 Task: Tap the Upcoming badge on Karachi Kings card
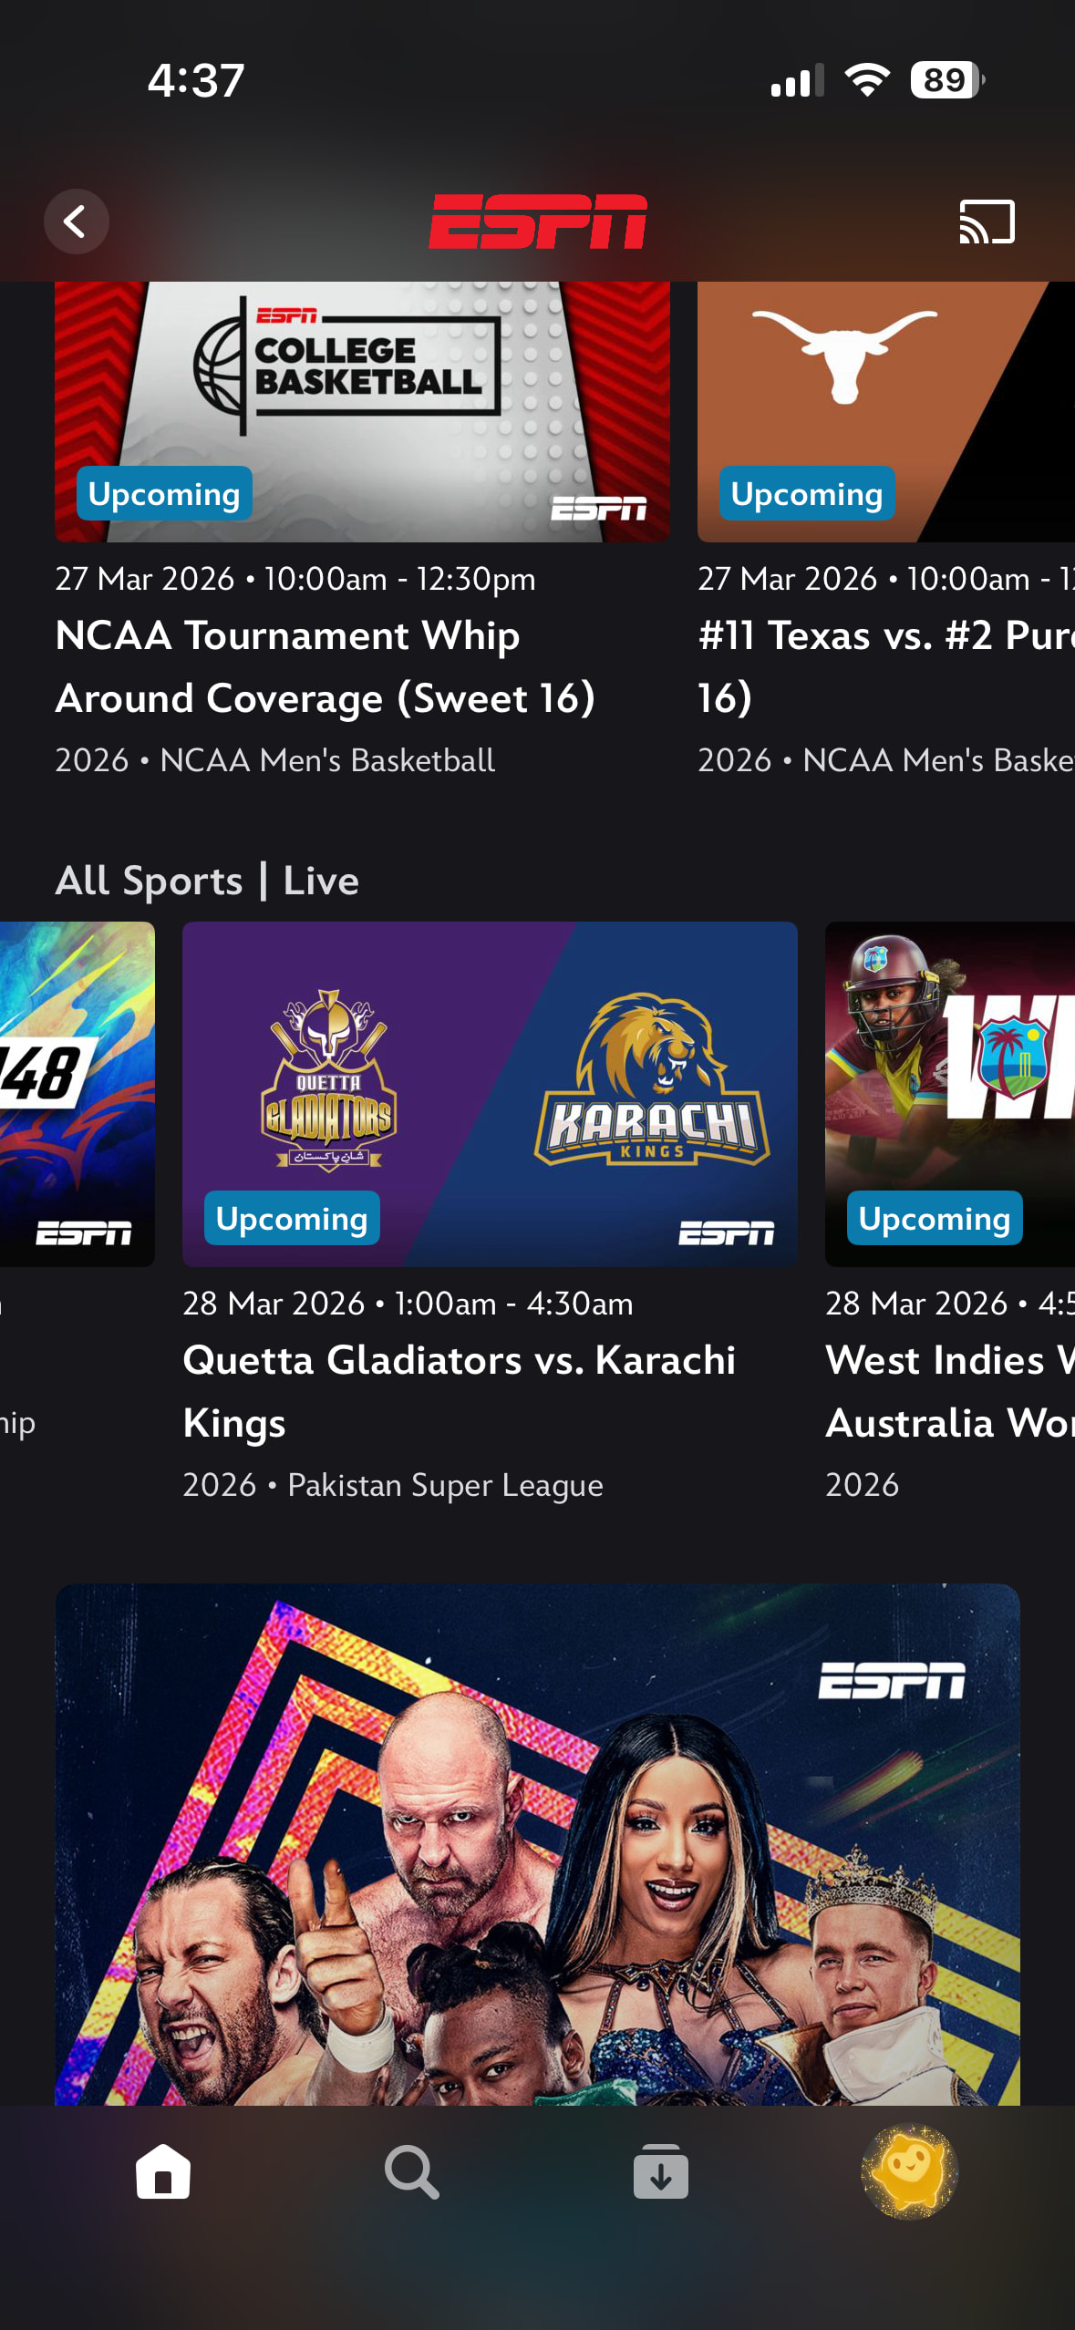pos(292,1218)
